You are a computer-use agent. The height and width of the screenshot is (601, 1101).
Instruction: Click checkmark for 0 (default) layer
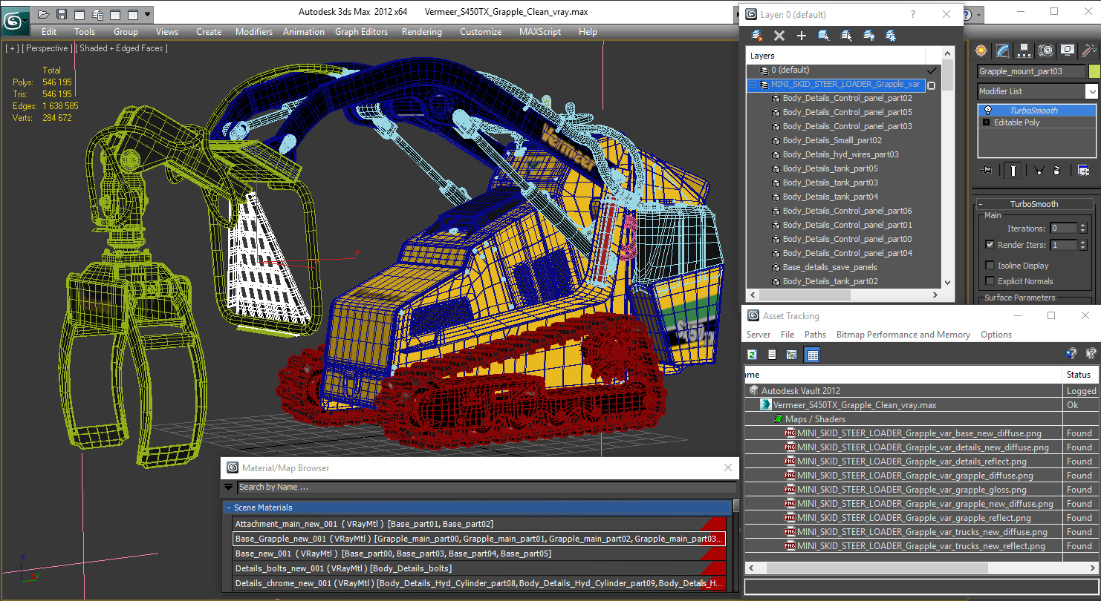(932, 70)
